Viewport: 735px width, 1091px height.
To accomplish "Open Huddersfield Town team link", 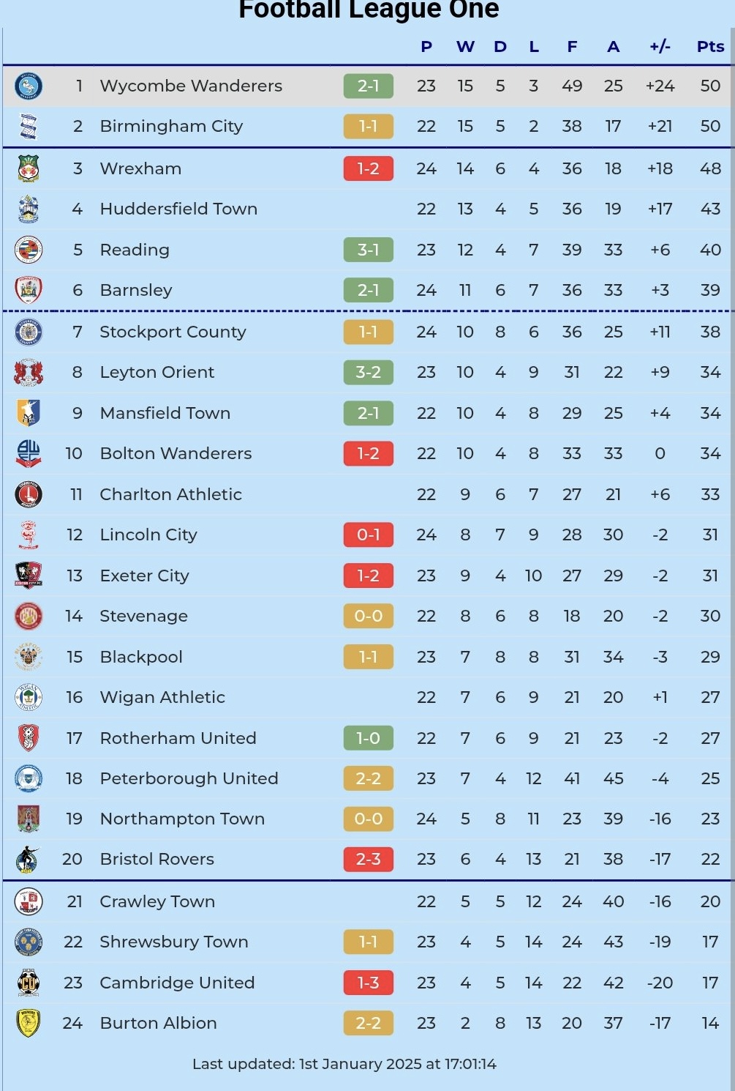I will (x=178, y=209).
